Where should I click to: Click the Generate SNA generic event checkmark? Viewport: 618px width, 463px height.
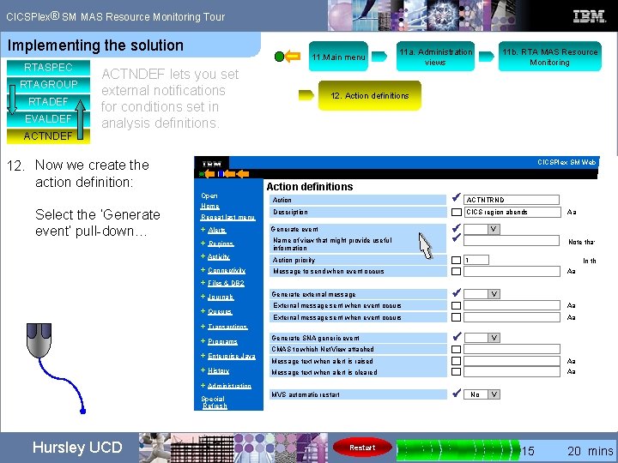pyautogui.click(x=457, y=336)
